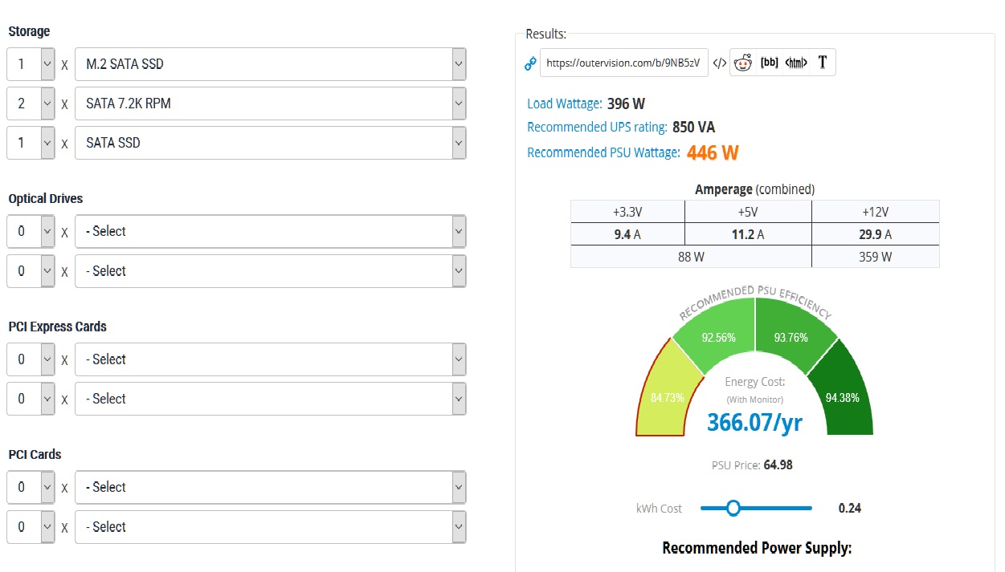1005x572 pixels.
Task: Copy results as plain text with T icon
Action: click(x=823, y=63)
